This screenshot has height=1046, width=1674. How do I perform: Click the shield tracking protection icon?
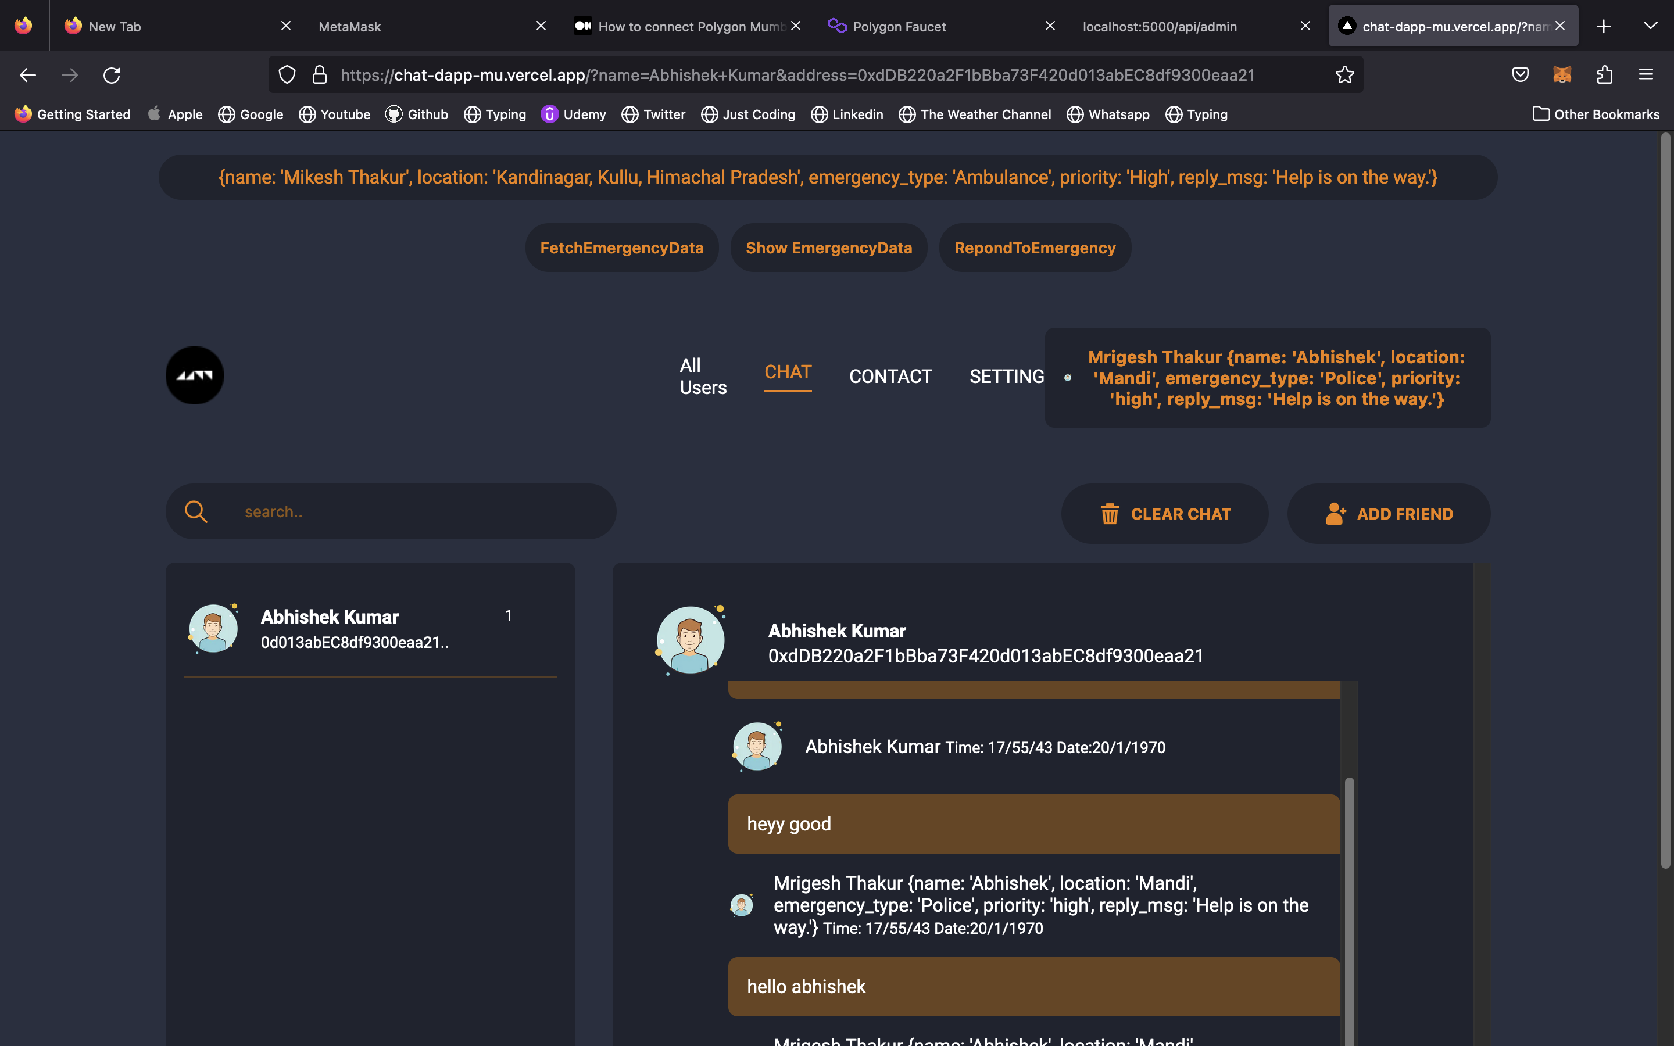point(287,75)
